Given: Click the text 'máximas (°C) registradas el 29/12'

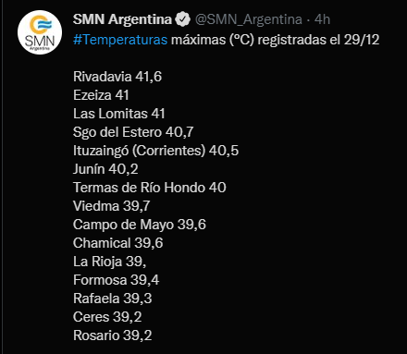Looking at the screenshot, I should [275, 40].
